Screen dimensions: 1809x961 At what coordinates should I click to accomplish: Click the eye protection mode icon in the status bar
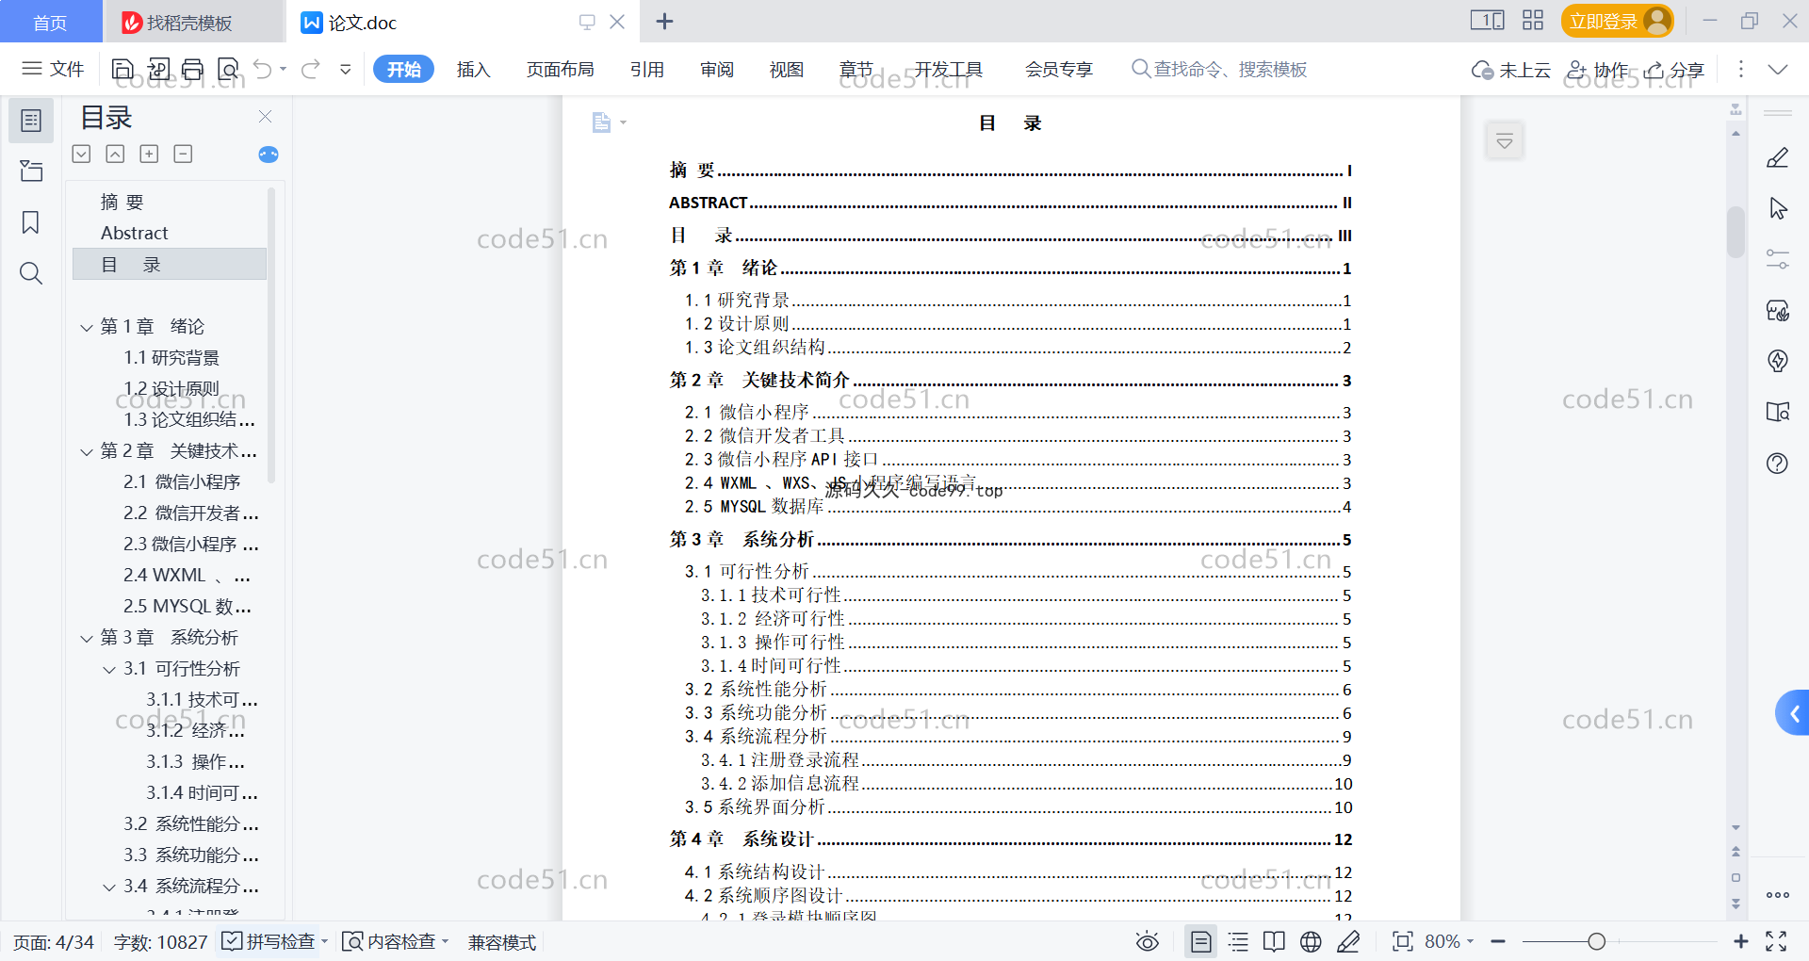coord(1147,941)
